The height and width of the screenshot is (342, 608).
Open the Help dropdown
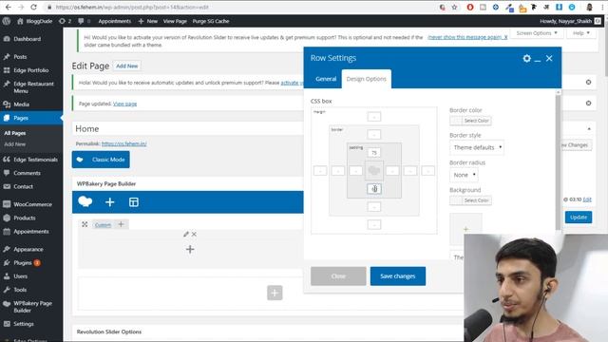coord(581,33)
